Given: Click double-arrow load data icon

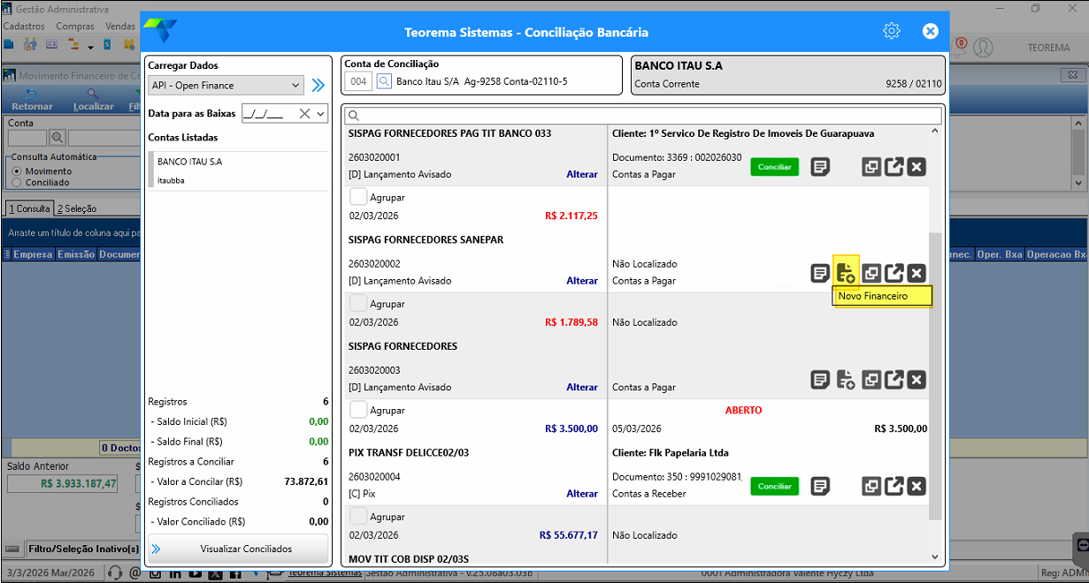Looking at the screenshot, I should pyautogui.click(x=318, y=86).
